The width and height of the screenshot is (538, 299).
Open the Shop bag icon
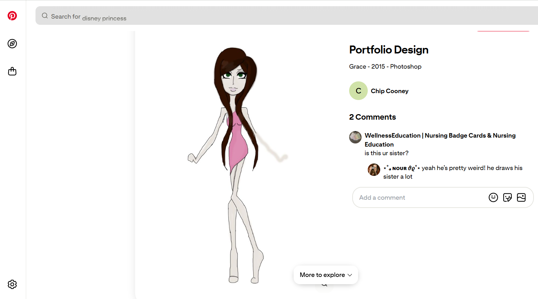(x=12, y=71)
